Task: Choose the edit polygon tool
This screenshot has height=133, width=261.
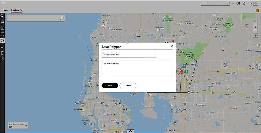Action: 2,47
